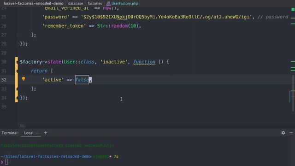295x166 pixels.
Task: Open the factories breadcrumb folder
Action: coord(95,3)
